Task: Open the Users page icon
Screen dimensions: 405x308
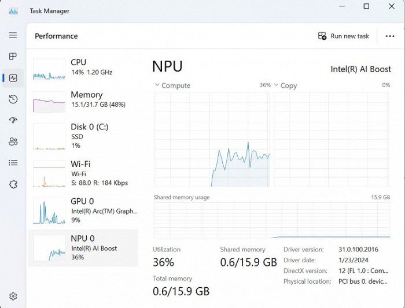Action: tap(13, 142)
